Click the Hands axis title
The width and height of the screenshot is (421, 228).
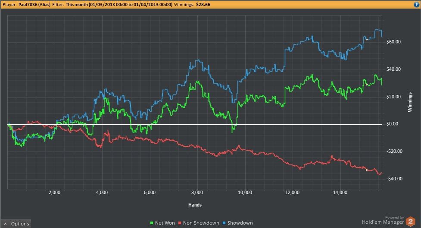(x=195, y=205)
